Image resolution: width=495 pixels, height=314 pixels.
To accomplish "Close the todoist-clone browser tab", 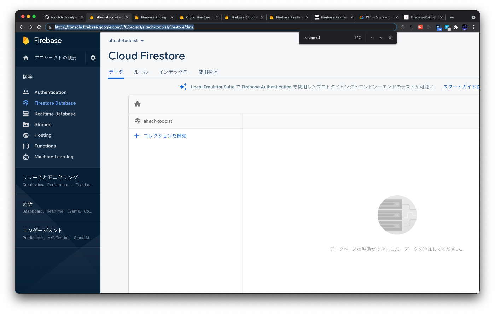I will (x=82, y=17).
